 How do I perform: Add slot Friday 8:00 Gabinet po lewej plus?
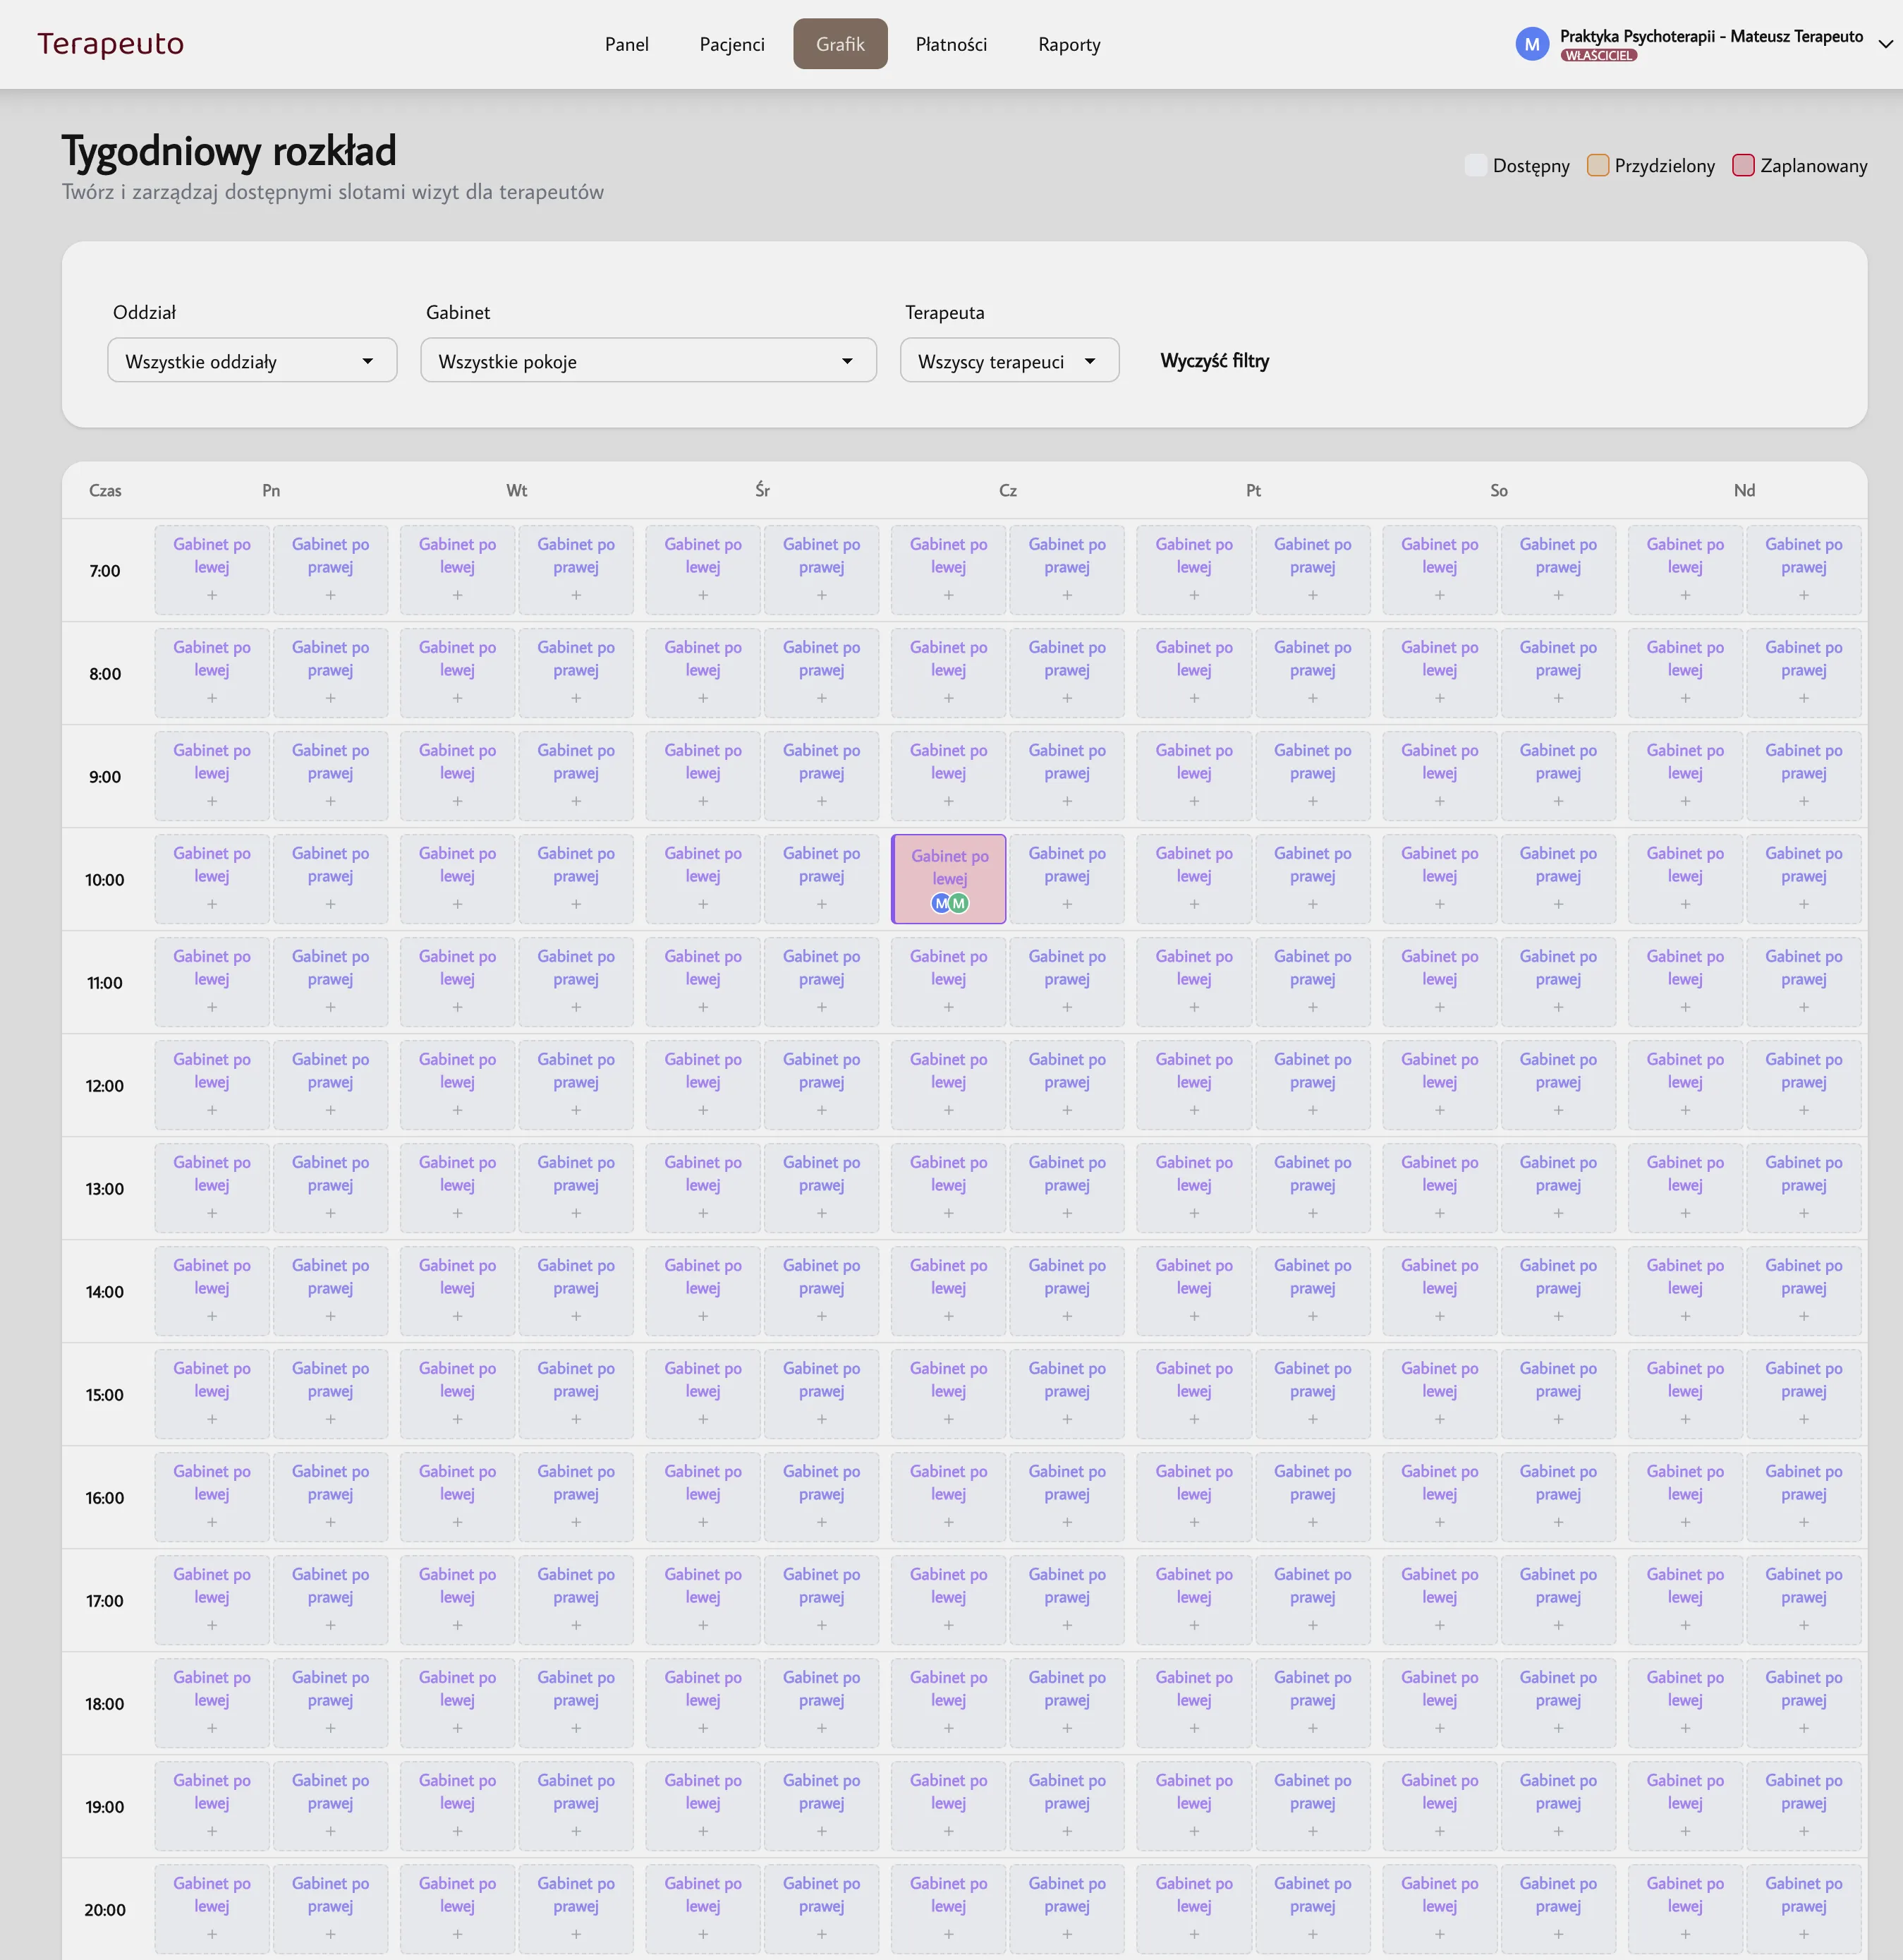1194,698
